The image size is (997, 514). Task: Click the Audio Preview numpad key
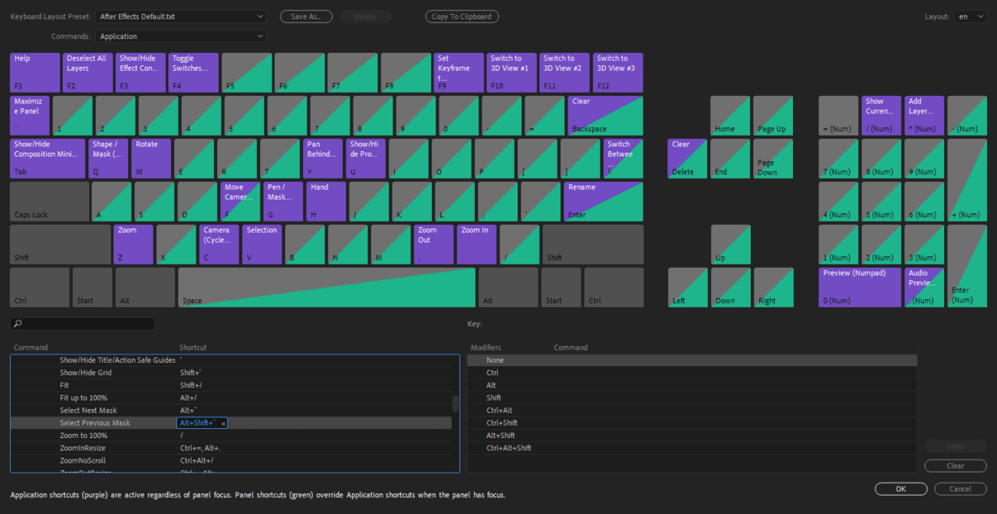click(923, 286)
